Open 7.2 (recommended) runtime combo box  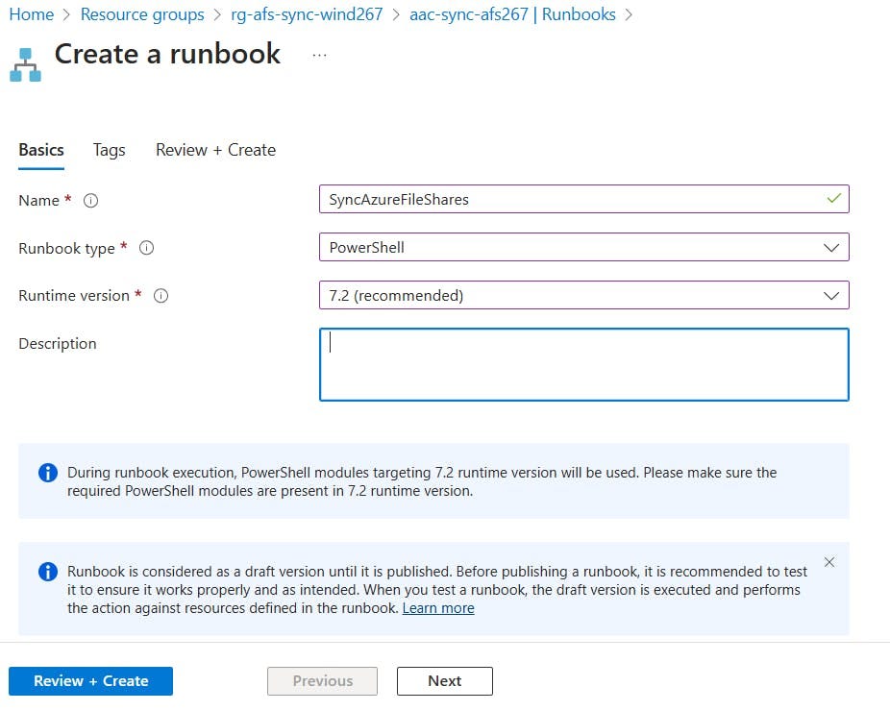(x=584, y=295)
